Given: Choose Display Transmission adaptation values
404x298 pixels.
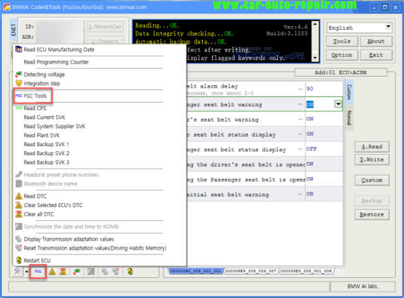Looking at the screenshot, I should 69,239.
